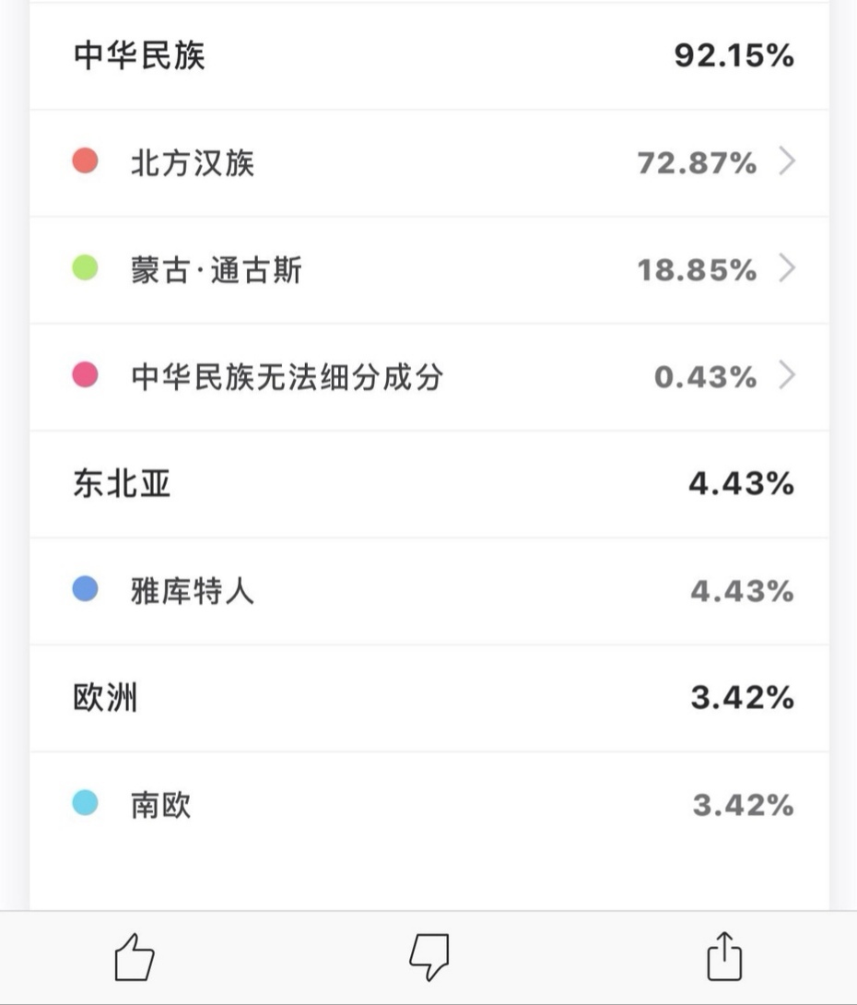857x1005 pixels.
Task: Expand 中华民族无法细分成分 chevron
Action: click(787, 375)
